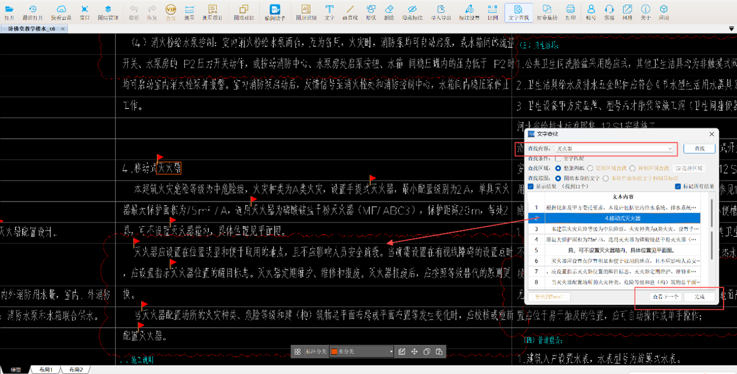Enable the 全字匹配 whole-word checkbox
This screenshot has width=737, height=374.
[x=559, y=159]
